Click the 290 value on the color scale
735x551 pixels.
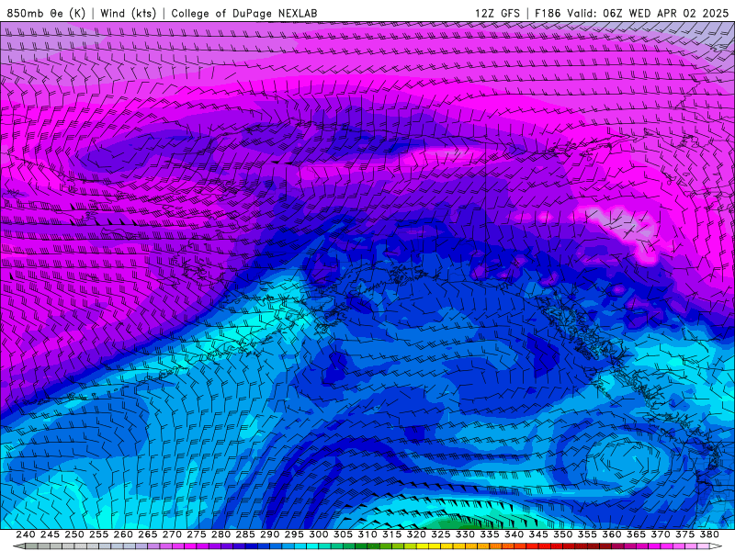coord(269,534)
